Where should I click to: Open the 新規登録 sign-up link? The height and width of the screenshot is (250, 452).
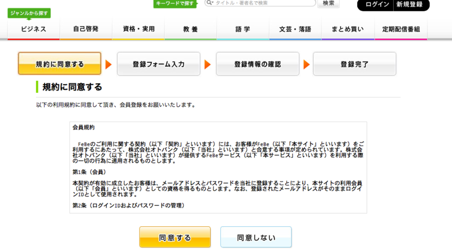point(410,5)
